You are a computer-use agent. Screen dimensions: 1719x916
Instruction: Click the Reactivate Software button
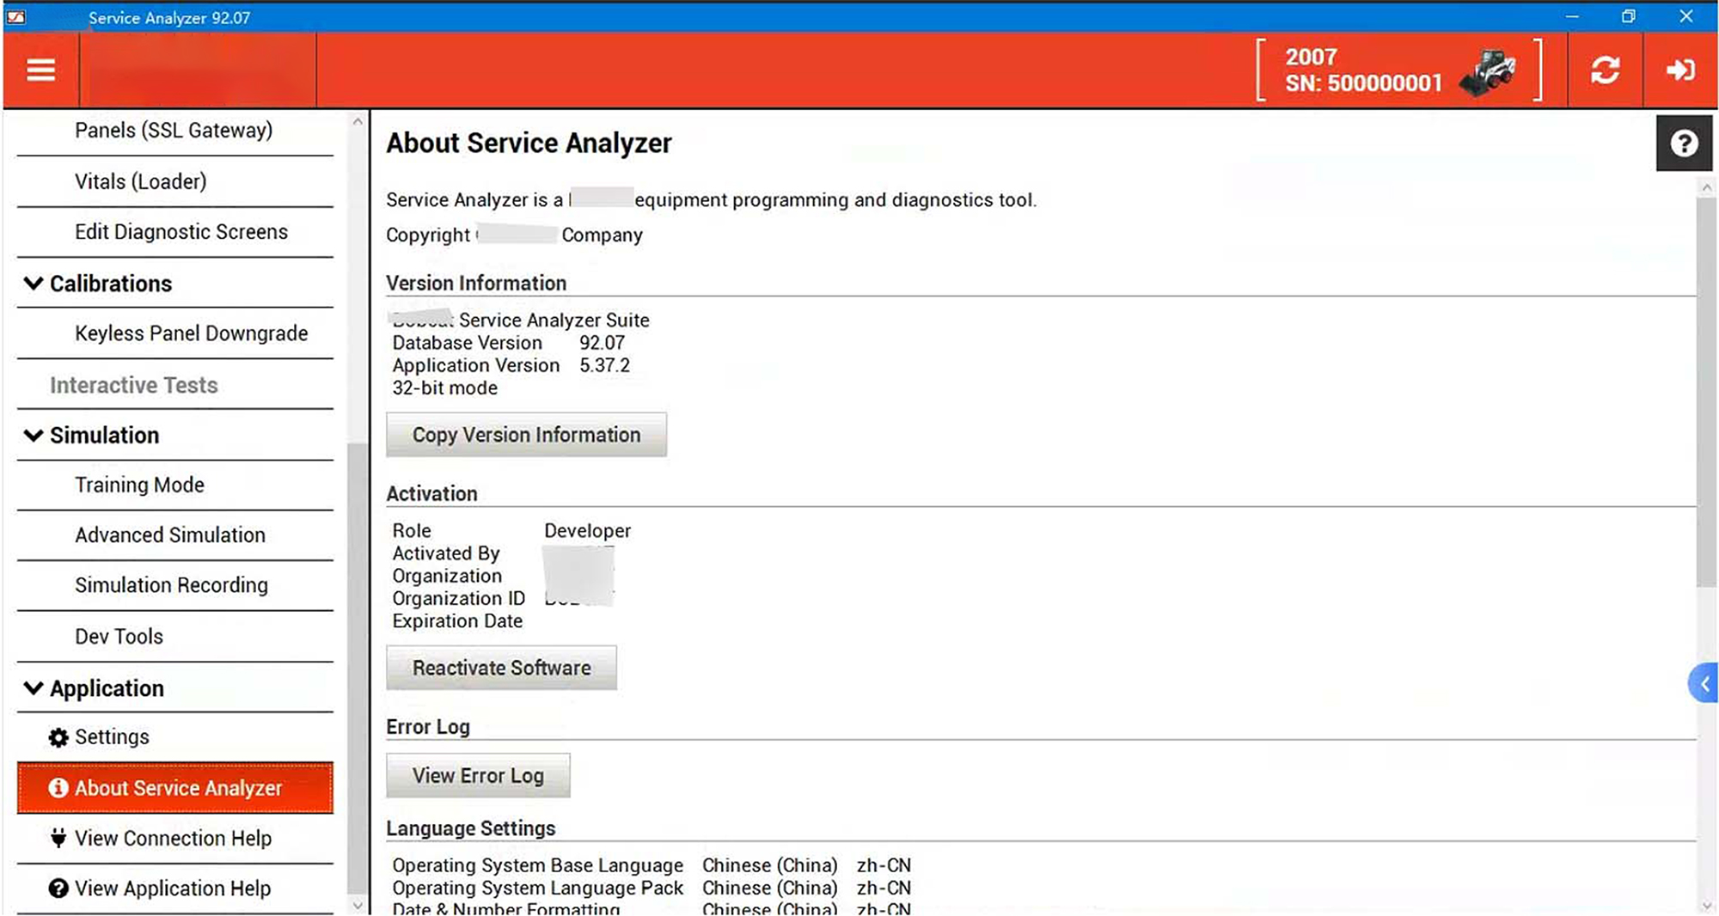tap(501, 668)
